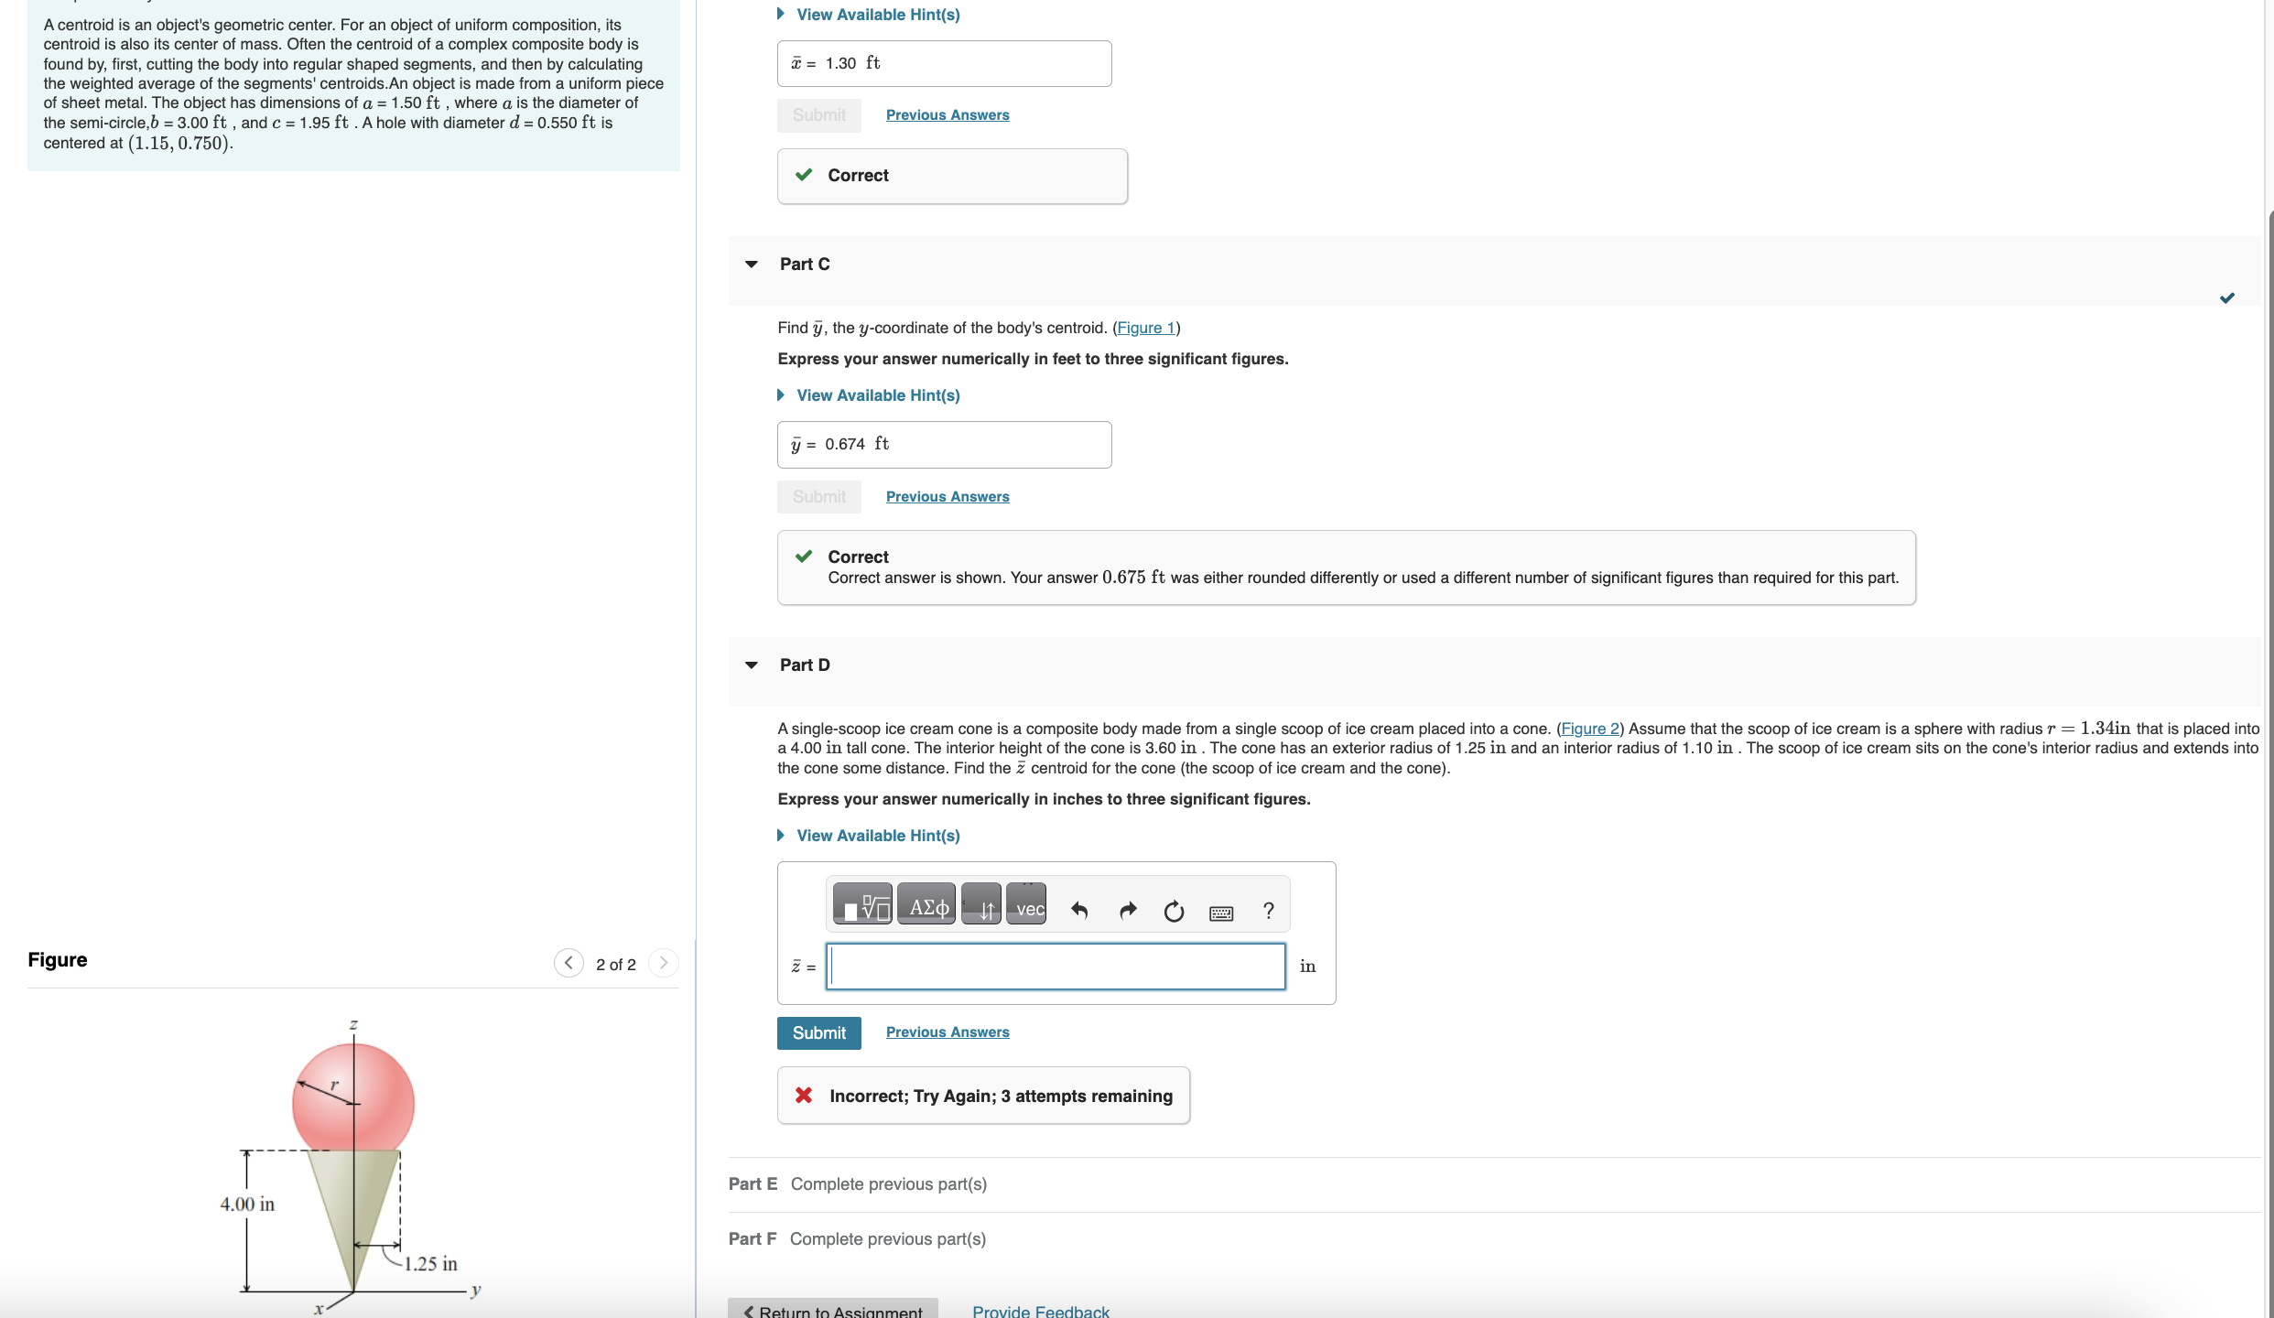
Task: Redo the equation edit
Action: point(1127,911)
